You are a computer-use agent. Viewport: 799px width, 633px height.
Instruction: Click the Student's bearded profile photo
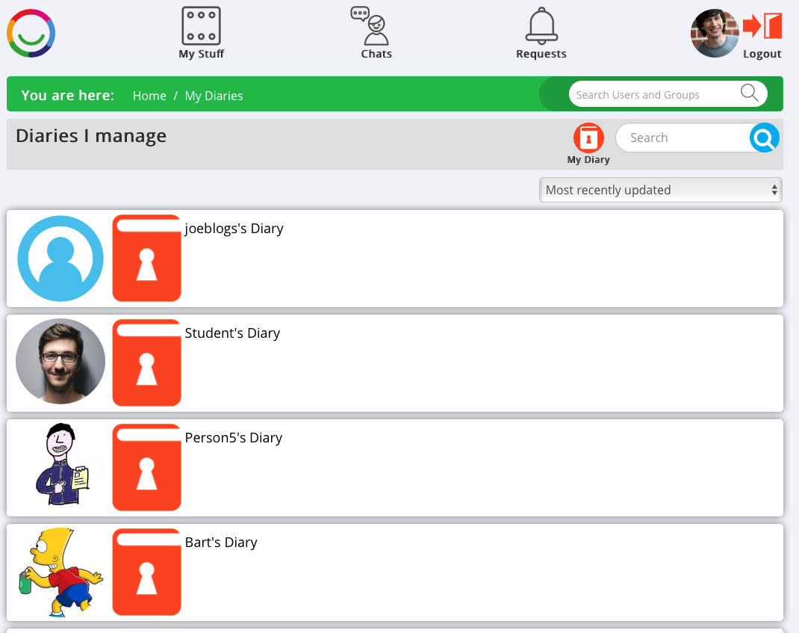tap(60, 362)
